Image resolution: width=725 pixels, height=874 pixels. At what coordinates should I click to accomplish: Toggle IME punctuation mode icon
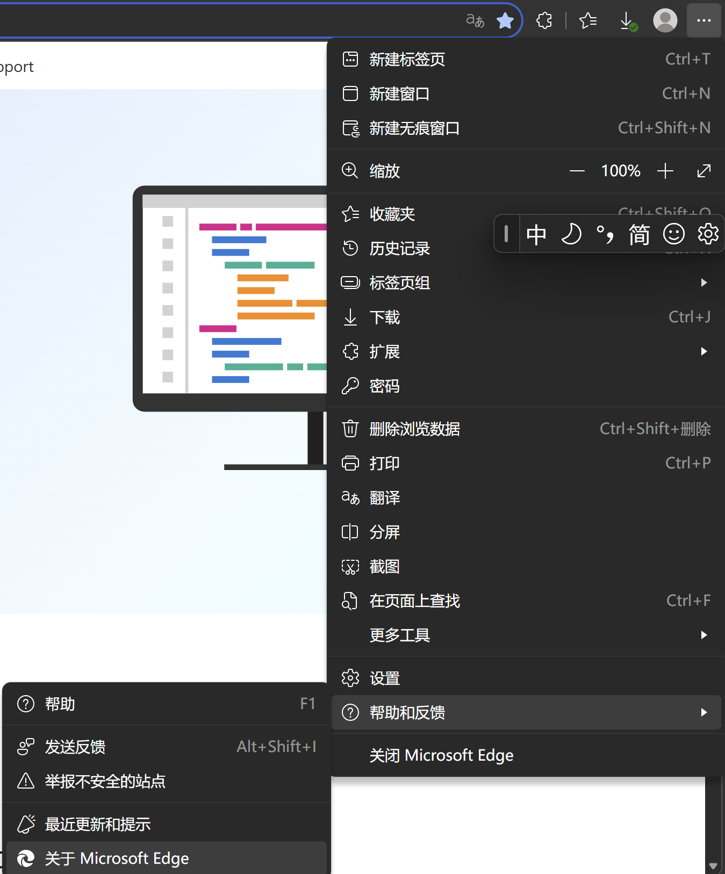click(x=605, y=234)
